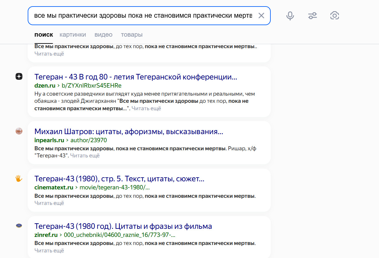Select the поиск tab
Viewport: 379px width, 258px height.
44,34
